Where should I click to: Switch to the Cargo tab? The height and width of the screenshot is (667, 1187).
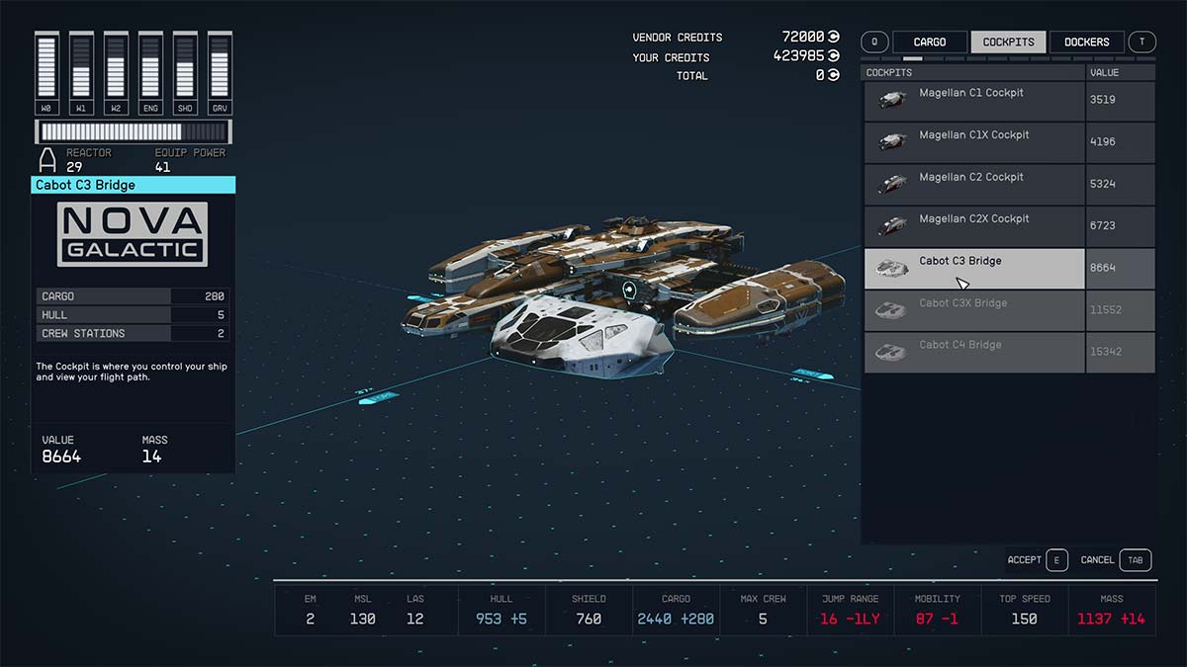pyautogui.click(x=929, y=42)
